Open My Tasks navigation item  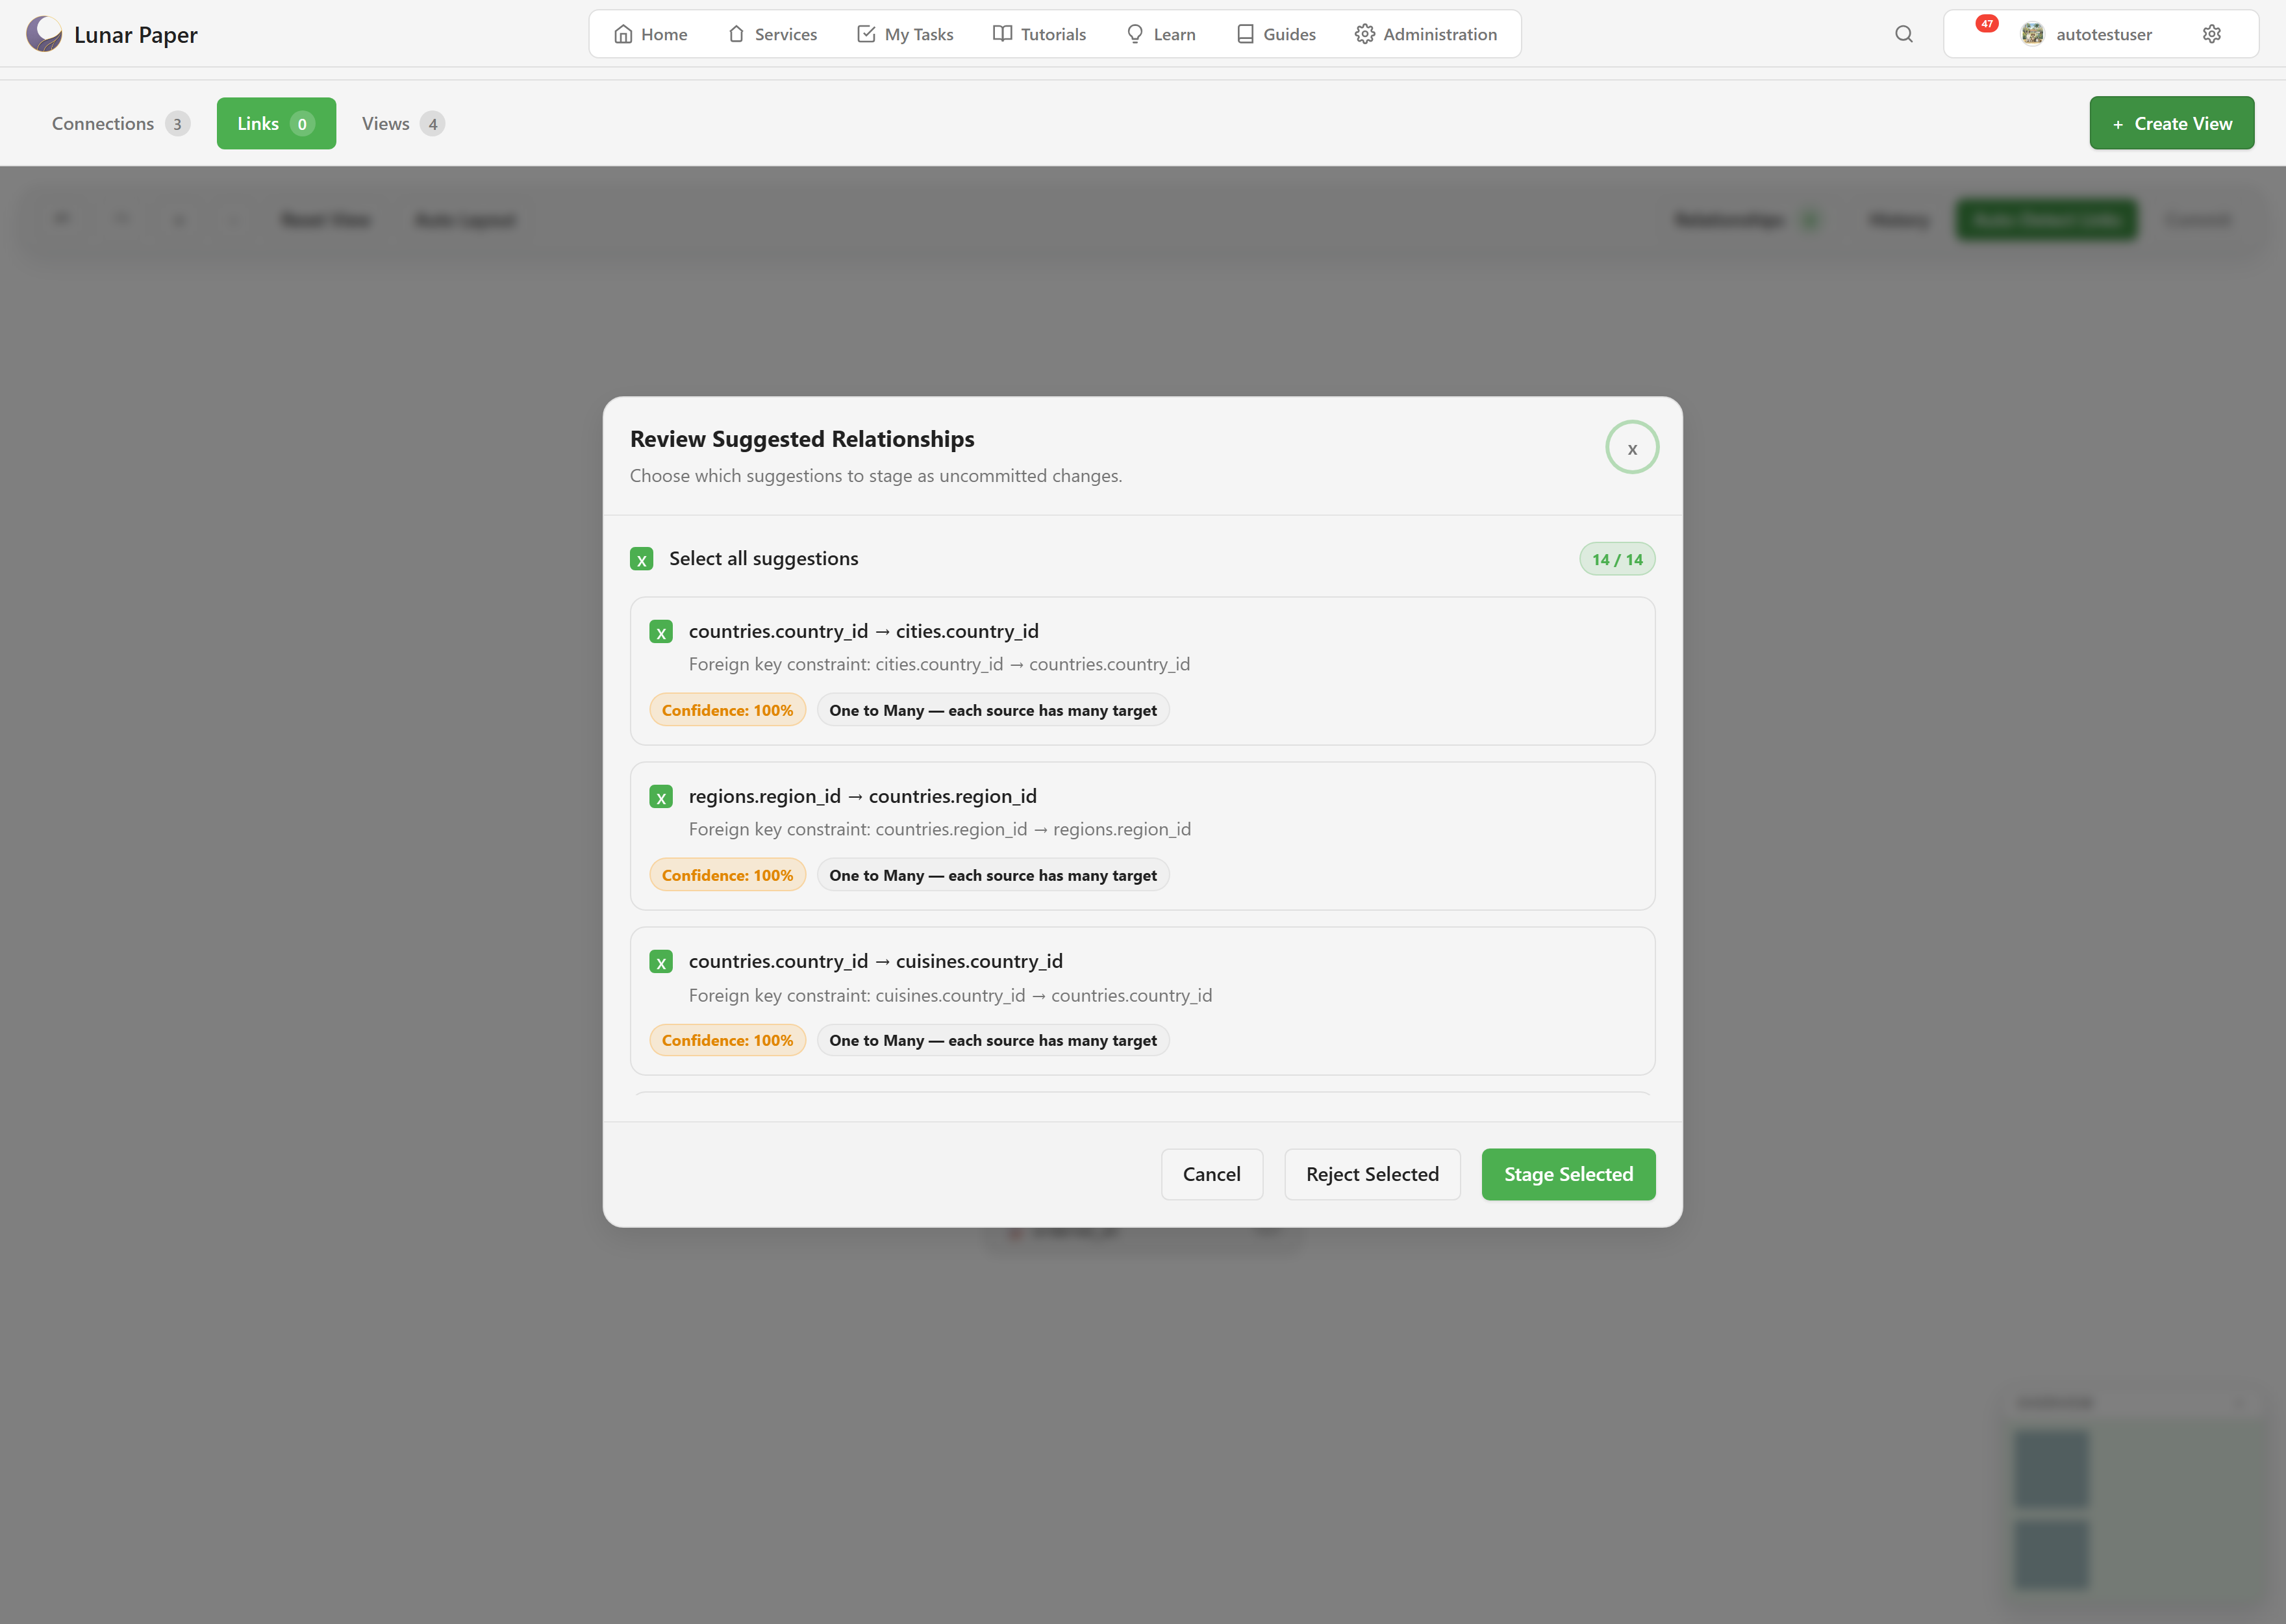tap(905, 34)
